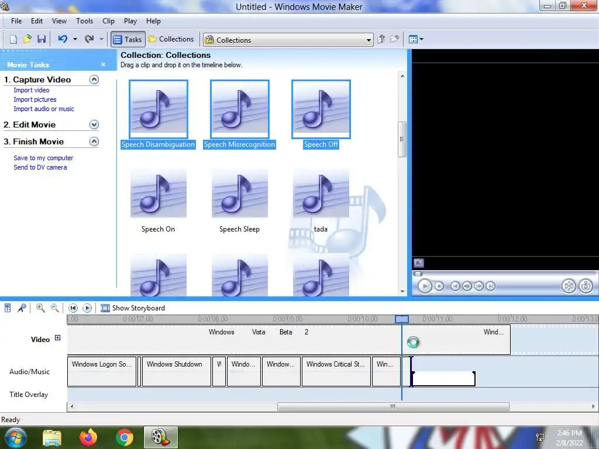Click the preview Back button
This screenshot has height=449, width=599.
[x=455, y=286]
